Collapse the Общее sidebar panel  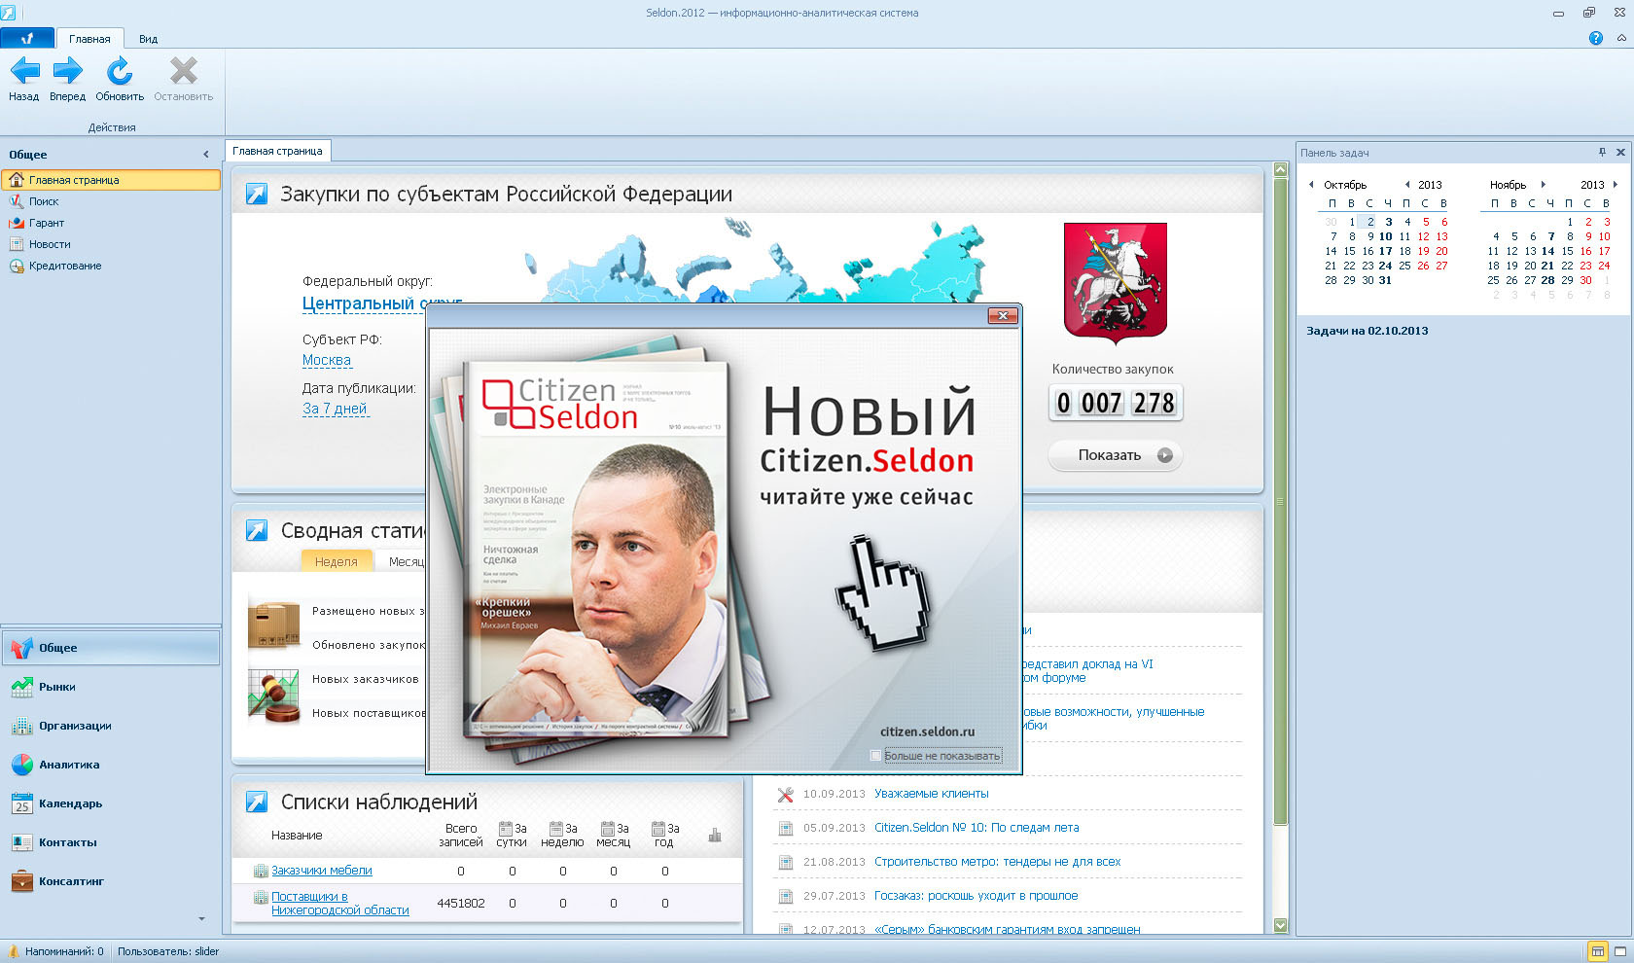click(x=206, y=155)
